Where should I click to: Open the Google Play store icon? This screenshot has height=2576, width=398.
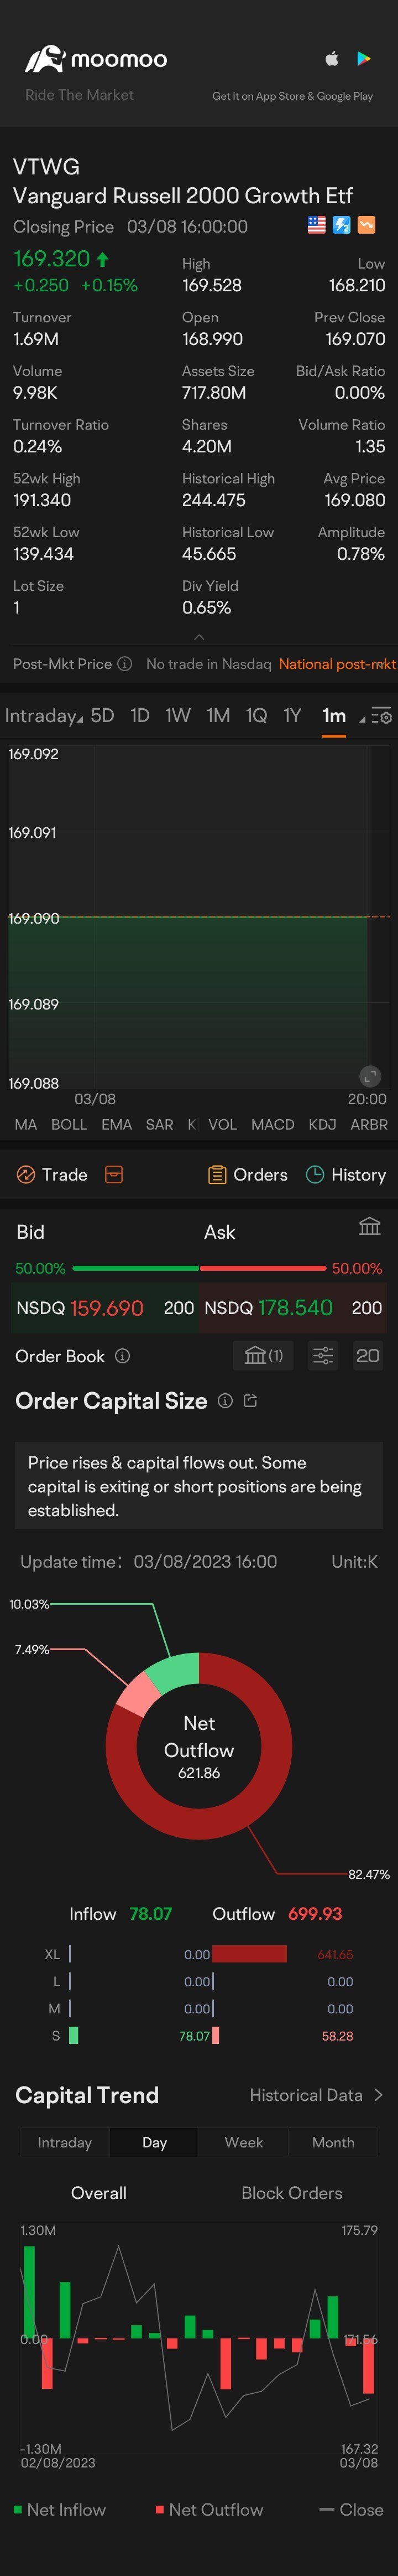pos(364,59)
